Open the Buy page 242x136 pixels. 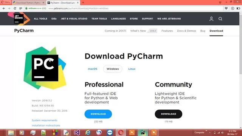point(203,31)
